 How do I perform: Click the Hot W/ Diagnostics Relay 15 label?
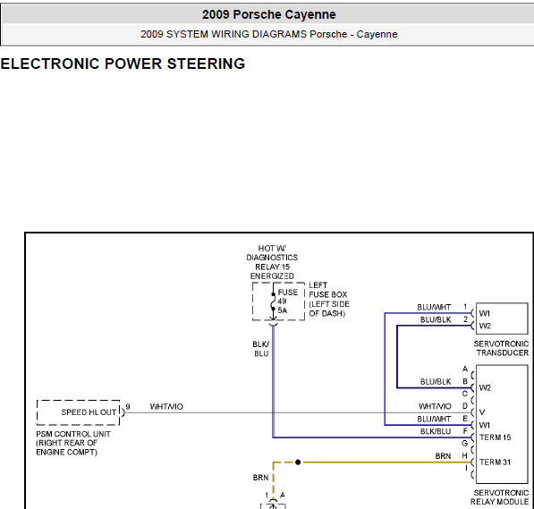(x=272, y=262)
